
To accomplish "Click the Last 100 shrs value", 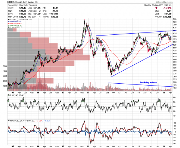I will [x=54, y=14].
